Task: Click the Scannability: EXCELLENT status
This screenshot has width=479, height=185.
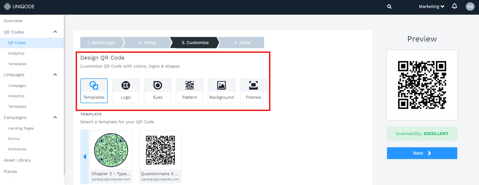Action: [422, 134]
